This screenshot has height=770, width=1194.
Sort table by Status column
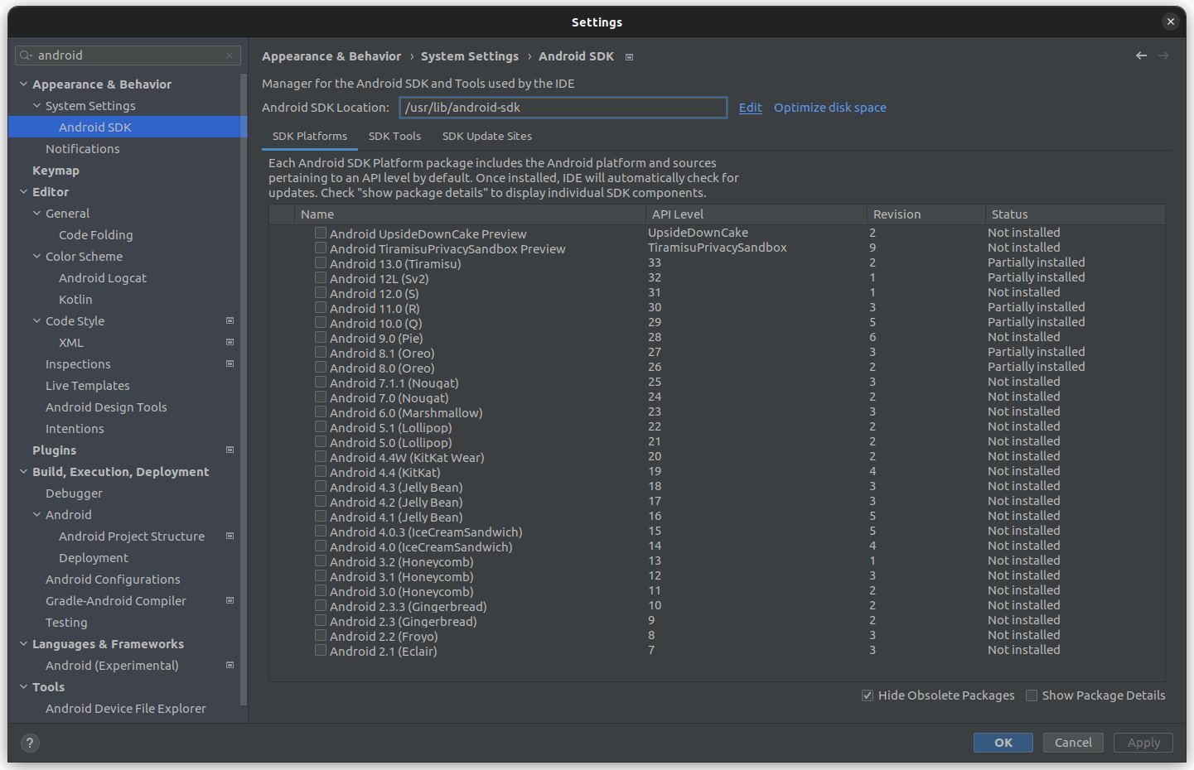(x=1076, y=214)
